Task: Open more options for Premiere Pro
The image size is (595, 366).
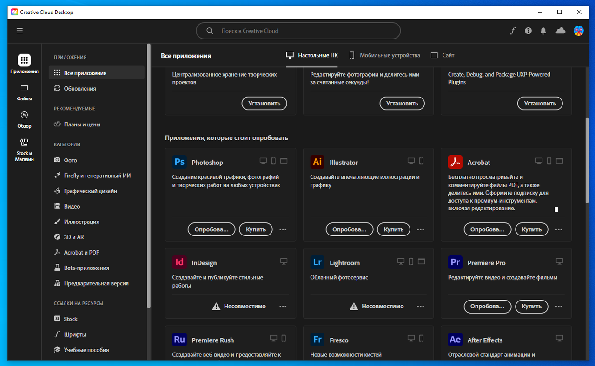Action: point(559,307)
